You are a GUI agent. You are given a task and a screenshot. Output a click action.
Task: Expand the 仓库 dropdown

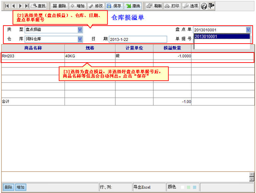[x=80, y=39]
